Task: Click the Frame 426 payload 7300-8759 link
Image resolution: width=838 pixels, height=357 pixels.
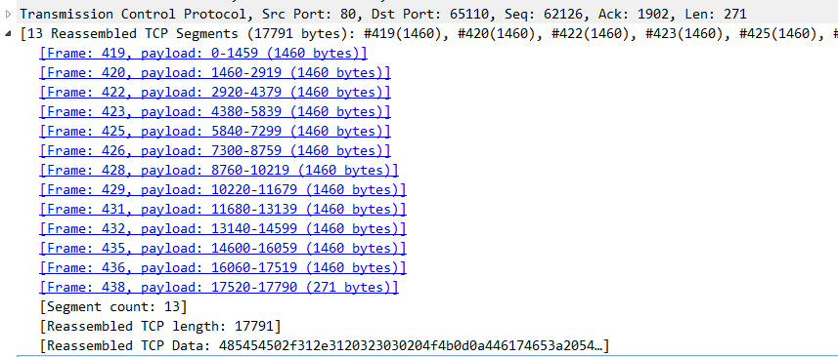Action: (x=215, y=151)
